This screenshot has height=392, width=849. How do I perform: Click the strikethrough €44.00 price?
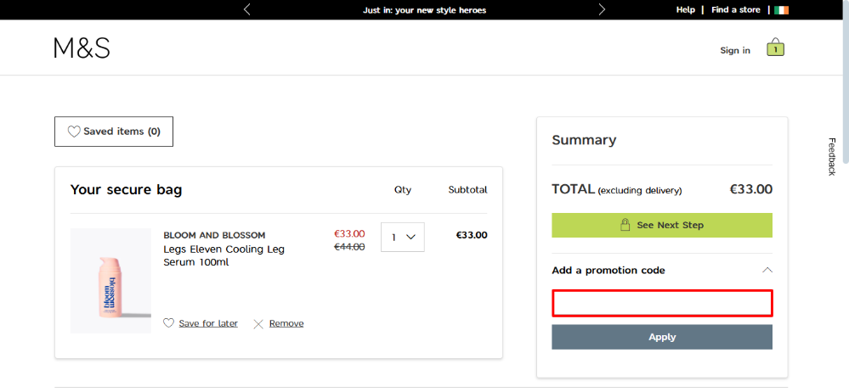pyautogui.click(x=349, y=247)
